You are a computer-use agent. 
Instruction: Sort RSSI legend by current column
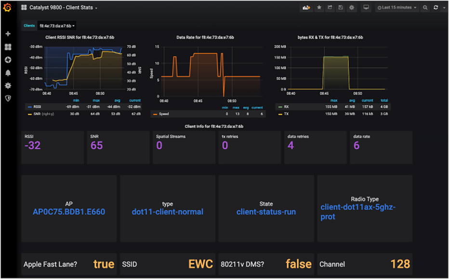135,101
